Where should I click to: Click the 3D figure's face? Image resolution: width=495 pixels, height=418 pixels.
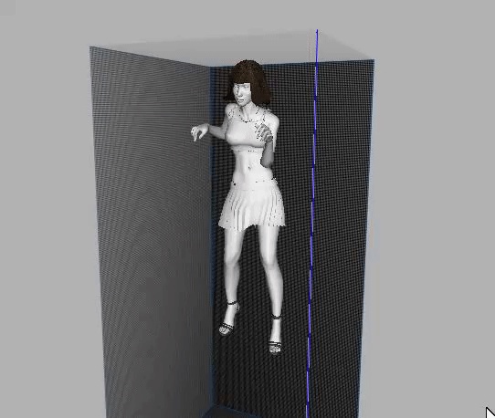[x=241, y=92]
